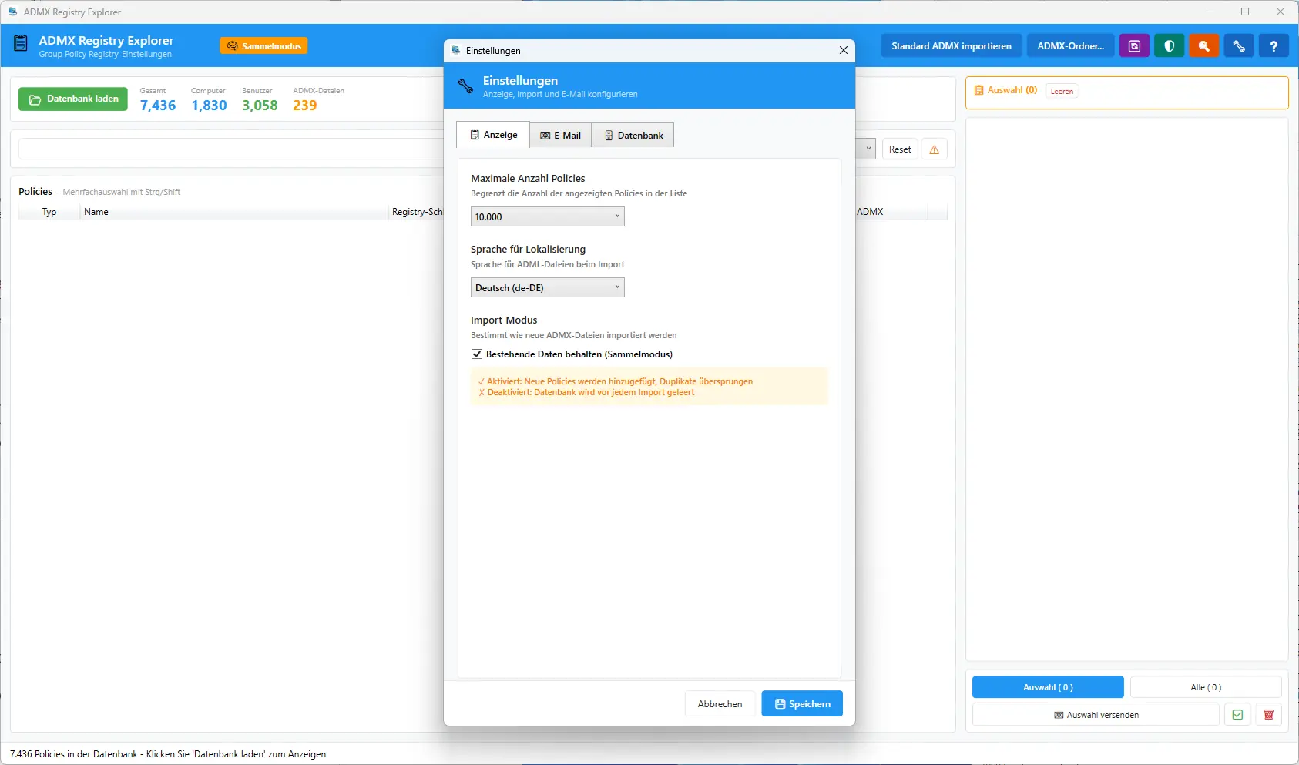Open help with question mark icon
This screenshot has height=765, width=1299.
(1273, 46)
